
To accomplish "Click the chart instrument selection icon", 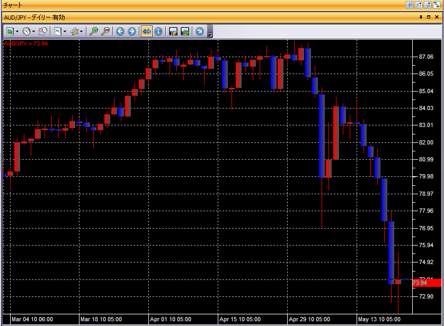I will [10, 32].
